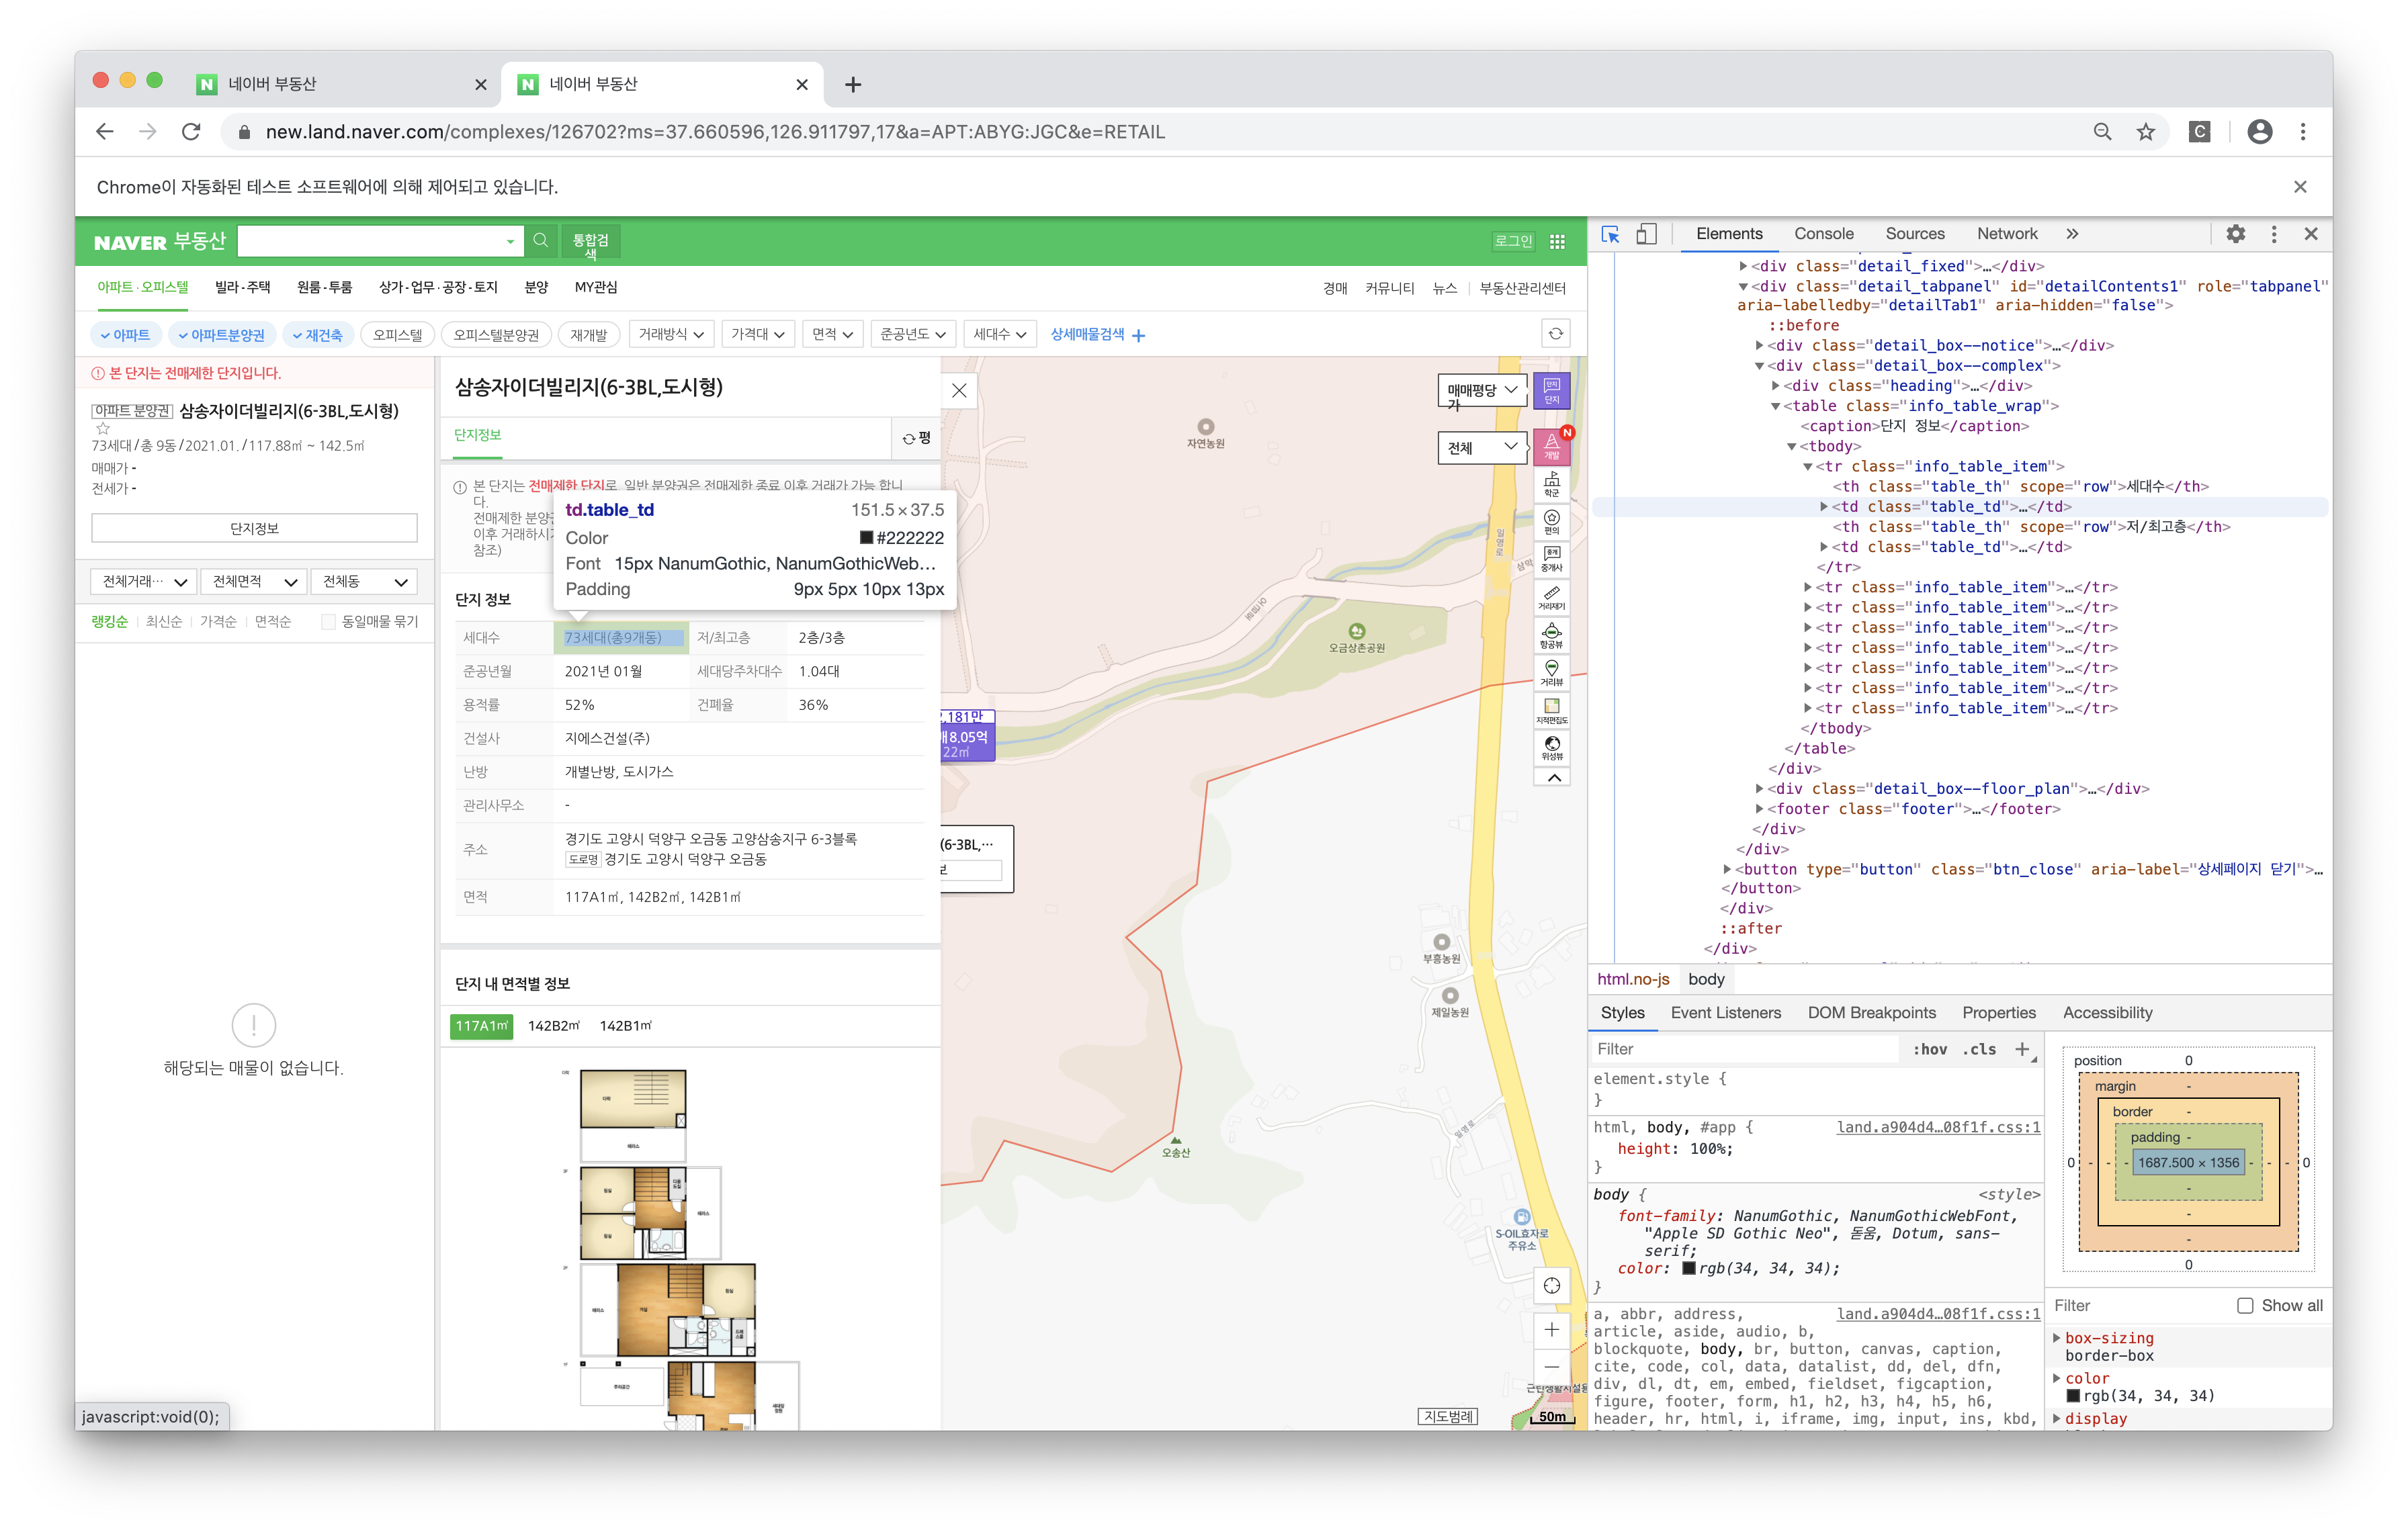2408x1530 pixels.
Task: Activate DevTools element inspector picker
Action: (x=1610, y=234)
